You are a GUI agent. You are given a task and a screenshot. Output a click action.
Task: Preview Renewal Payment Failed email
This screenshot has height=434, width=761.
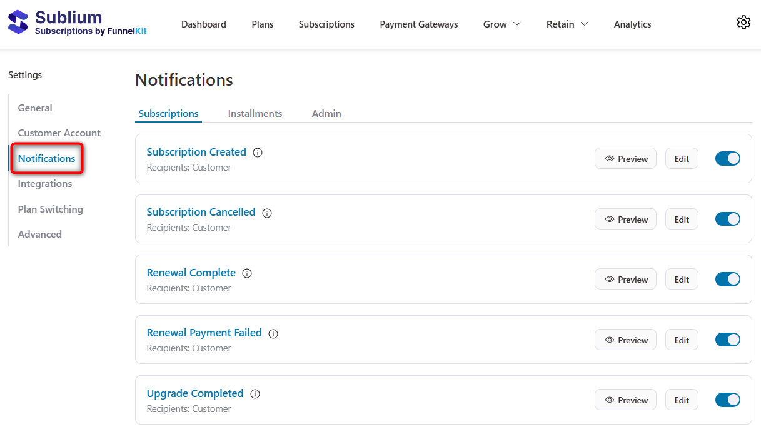[625, 340]
